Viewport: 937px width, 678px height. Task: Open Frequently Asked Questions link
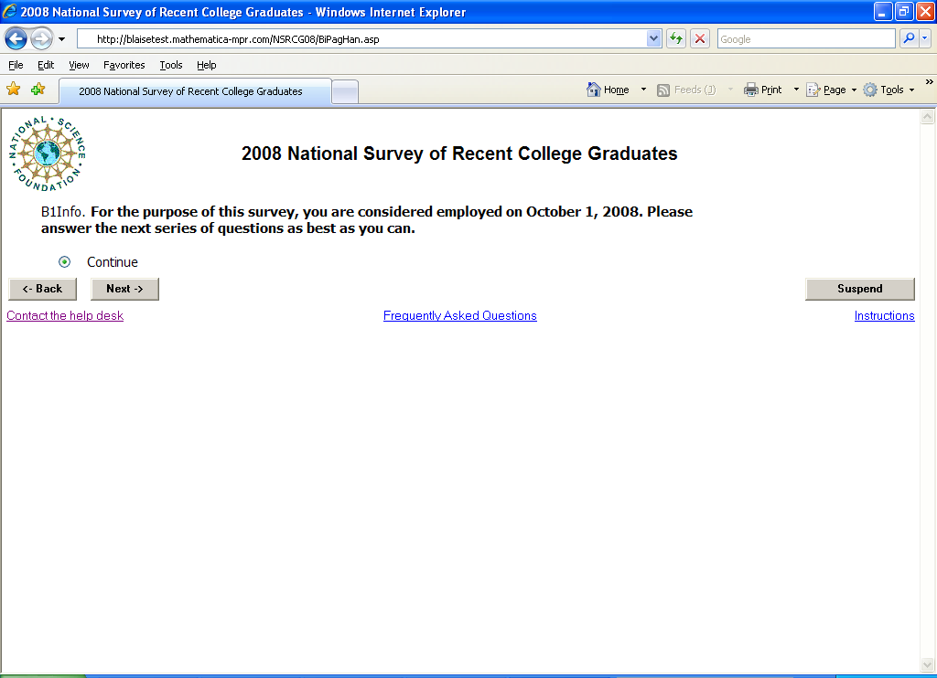pyautogui.click(x=460, y=316)
